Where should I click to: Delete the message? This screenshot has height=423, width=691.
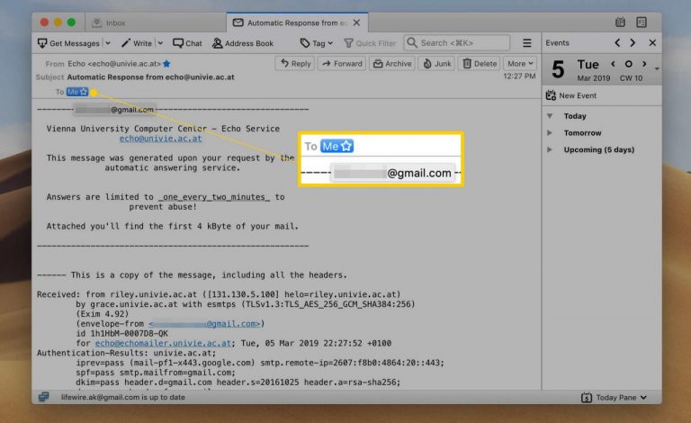(x=480, y=63)
